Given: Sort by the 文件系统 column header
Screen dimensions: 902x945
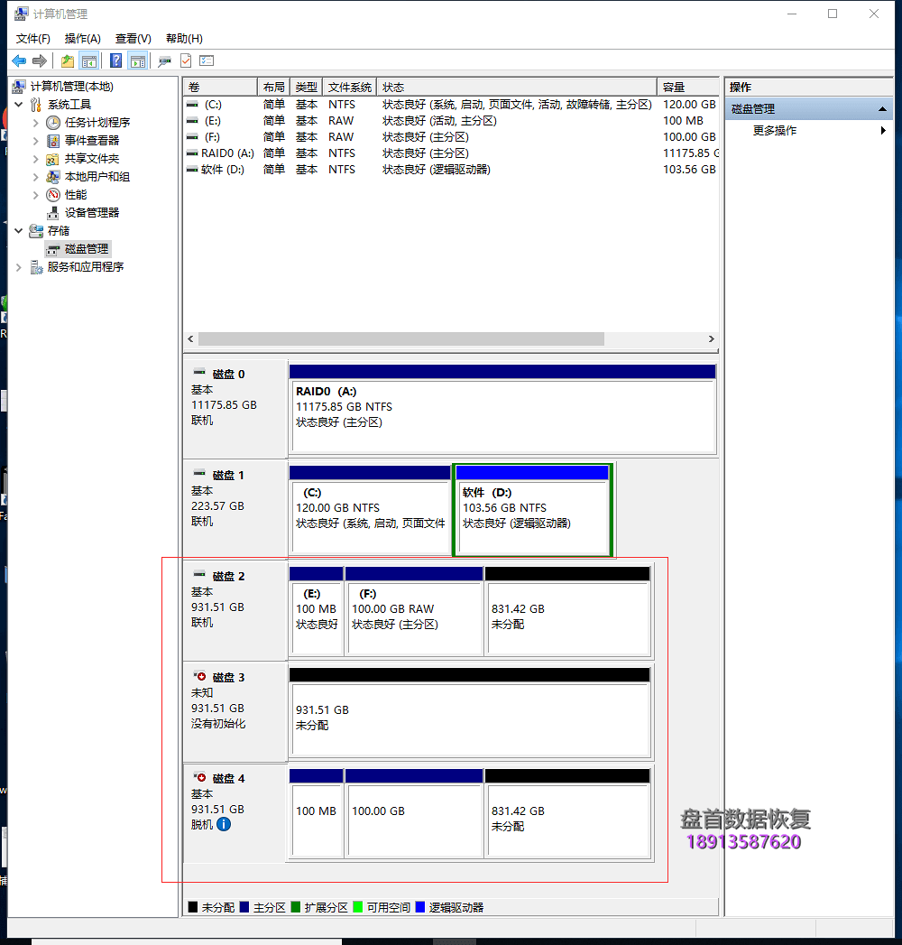Looking at the screenshot, I should [350, 88].
